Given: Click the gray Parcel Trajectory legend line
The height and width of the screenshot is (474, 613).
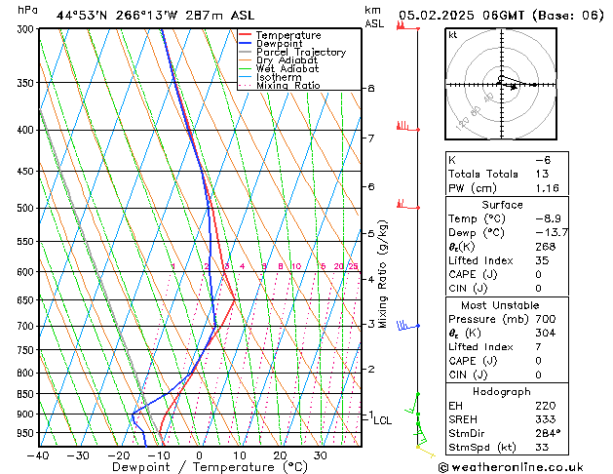Looking at the screenshot, I should pyautogui.click(x=245, y=52).
